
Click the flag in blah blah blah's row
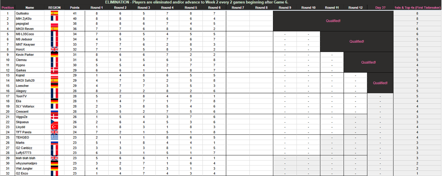point(55,158)
